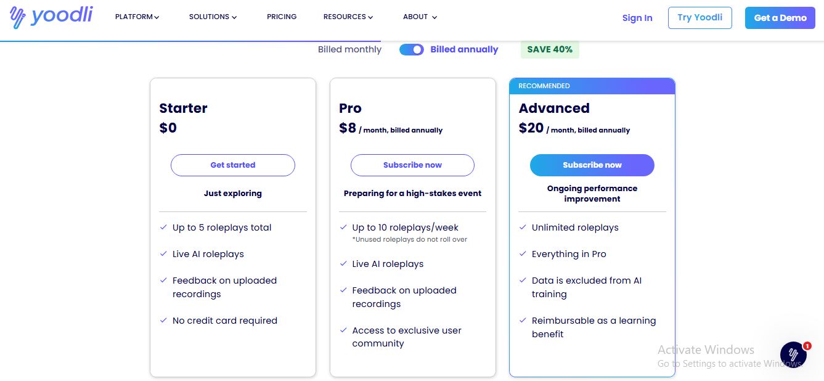This screenshot has height=381, width=824.
Task: Open the Yoodli chat widget icon
Action: click(793, 354)
